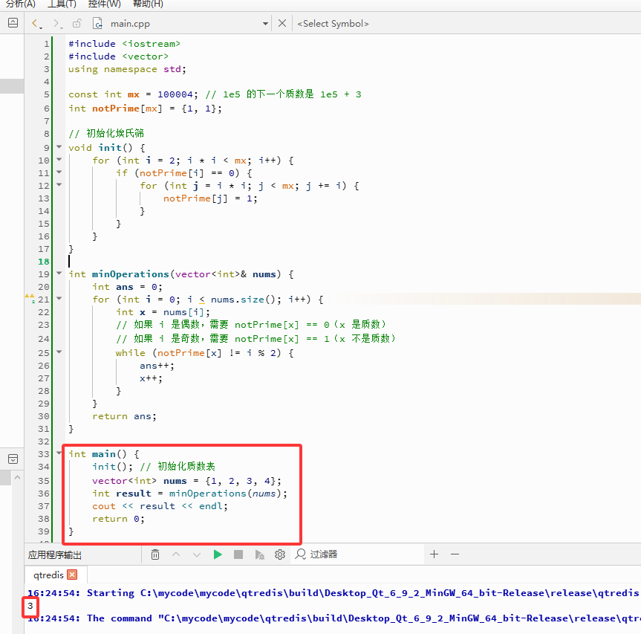
Task: Toggle the file writable lock icon
Action: [77, 23]
